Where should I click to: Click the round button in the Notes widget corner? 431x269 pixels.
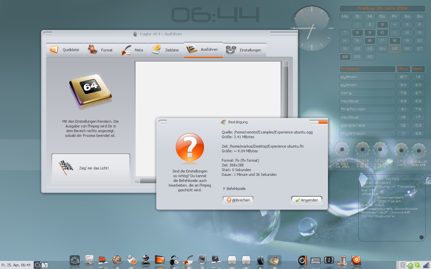tap(421, 237)
